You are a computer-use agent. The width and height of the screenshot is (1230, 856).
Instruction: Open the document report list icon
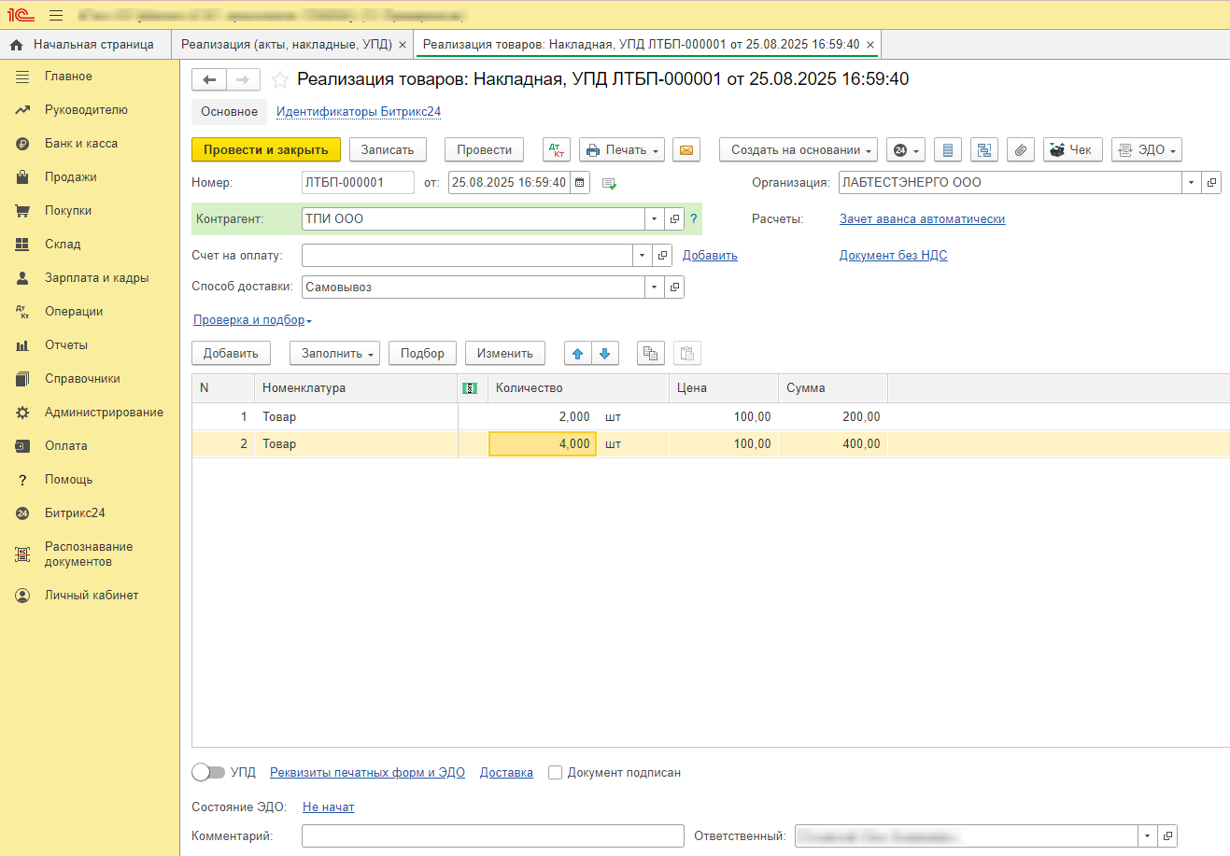[x=948, y=149]
